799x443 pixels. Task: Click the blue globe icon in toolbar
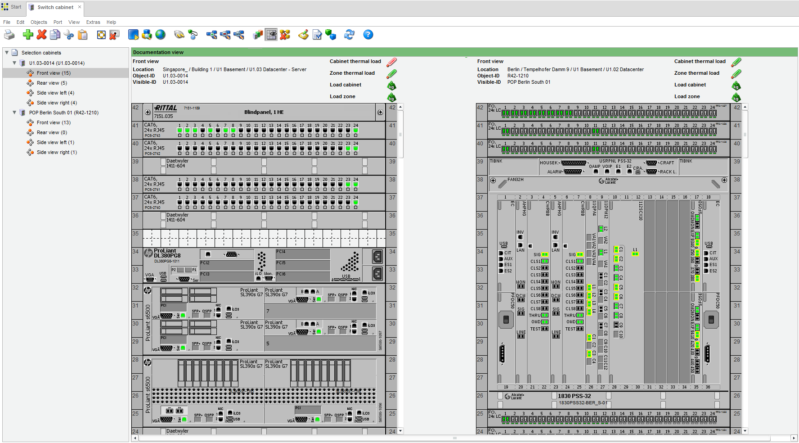tap(160, 35)
